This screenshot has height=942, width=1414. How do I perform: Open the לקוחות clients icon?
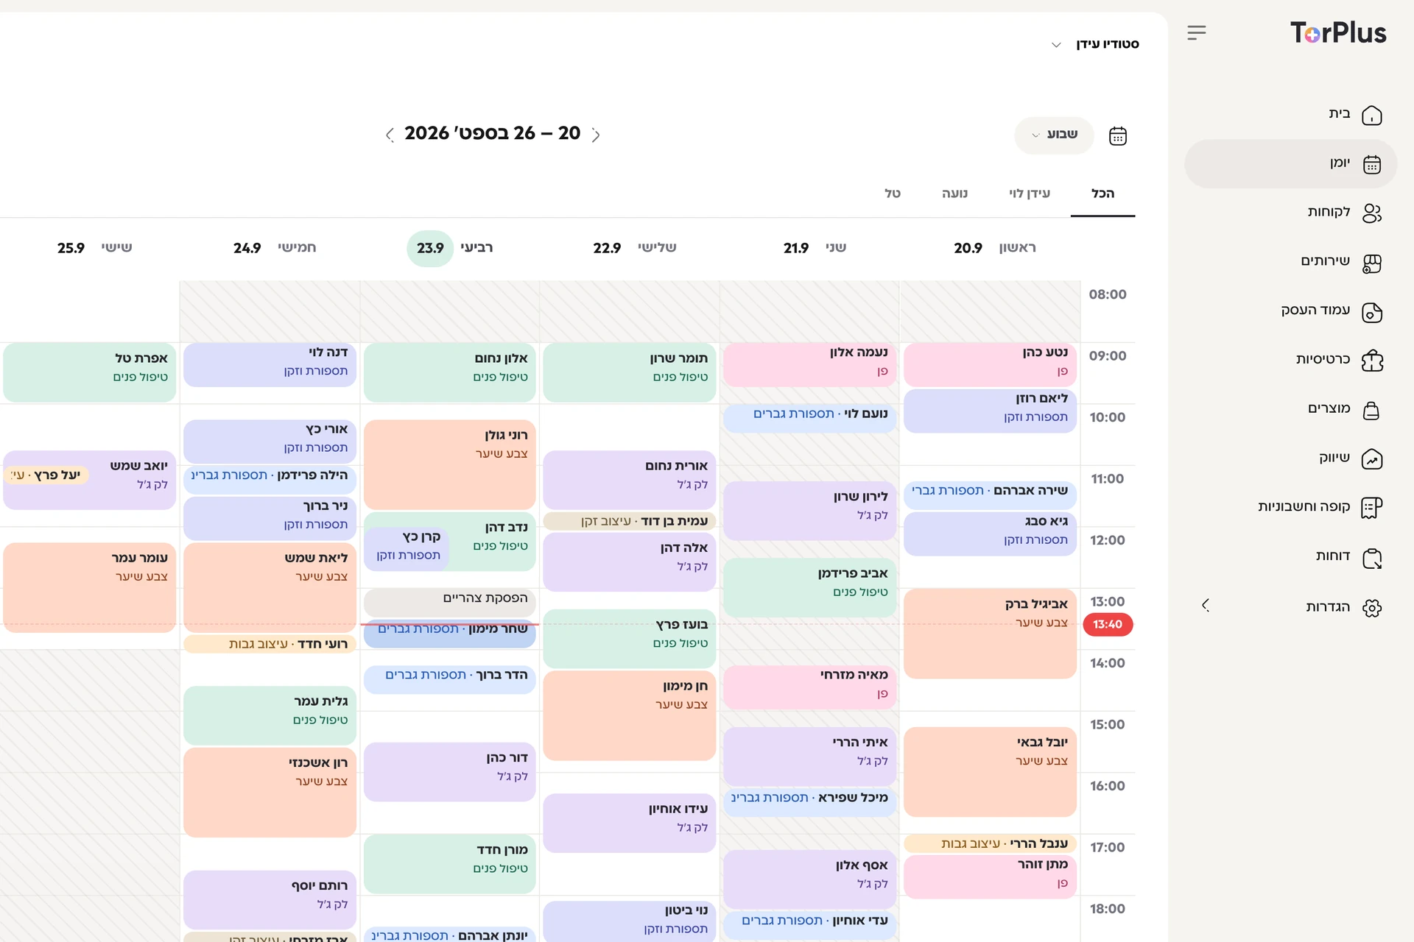[1371, 213]
